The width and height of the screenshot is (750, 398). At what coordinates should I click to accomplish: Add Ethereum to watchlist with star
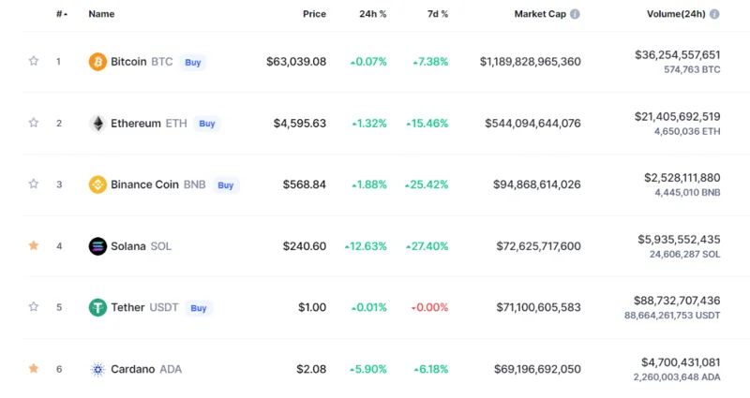coord(34,123)
